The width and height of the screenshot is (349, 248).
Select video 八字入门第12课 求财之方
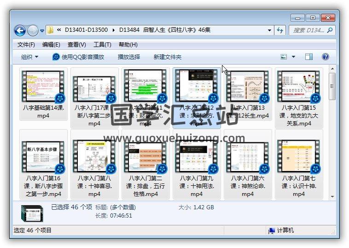point(197,98)
